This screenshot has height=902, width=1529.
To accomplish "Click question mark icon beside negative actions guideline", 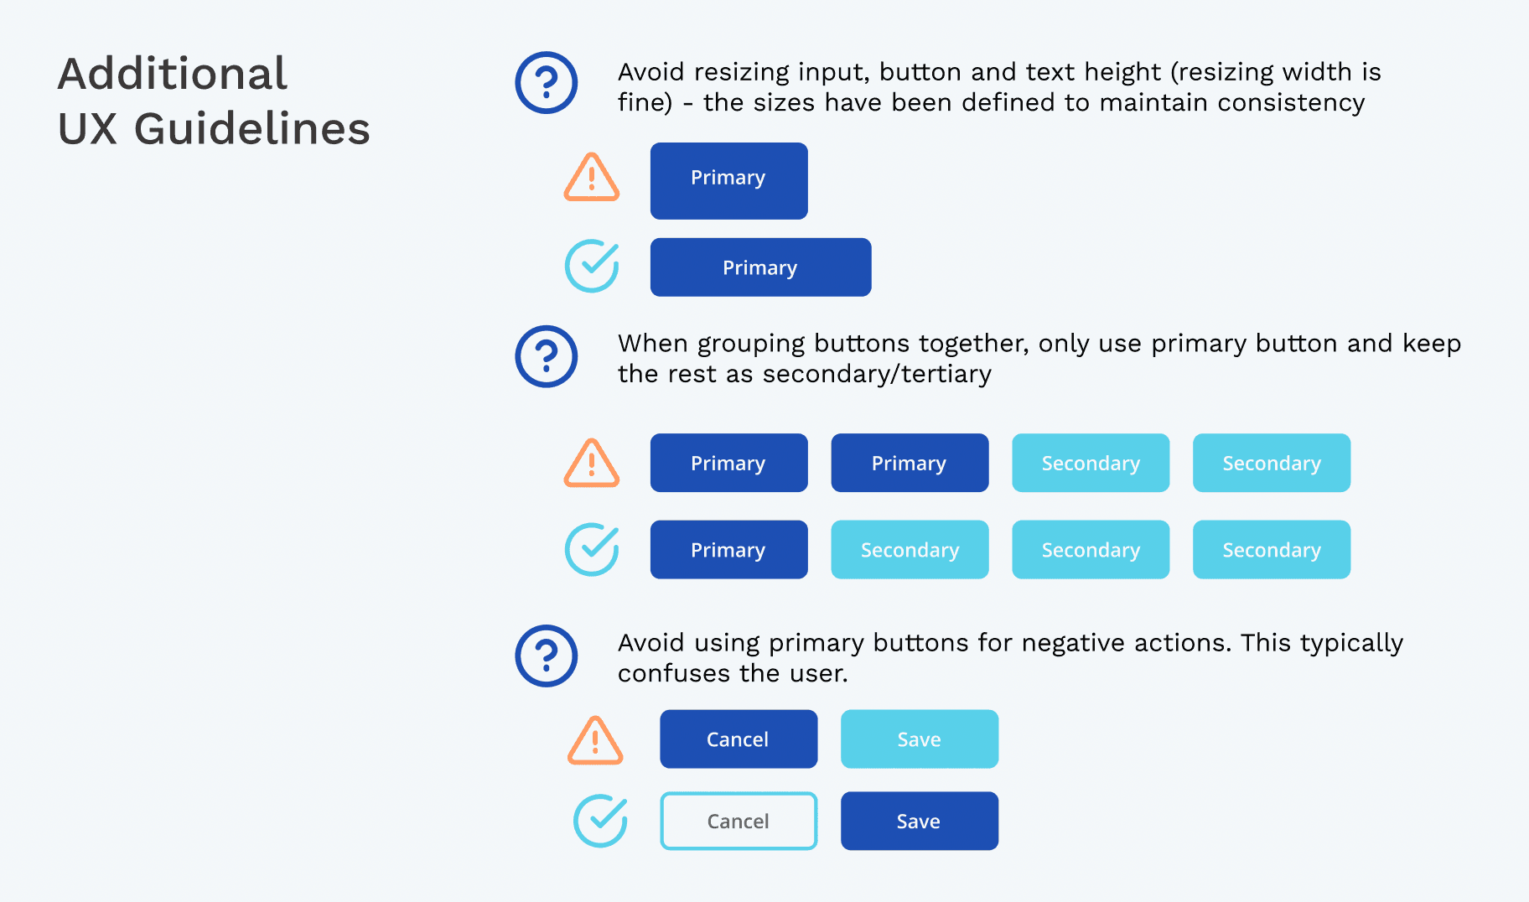I will point(546,656).
